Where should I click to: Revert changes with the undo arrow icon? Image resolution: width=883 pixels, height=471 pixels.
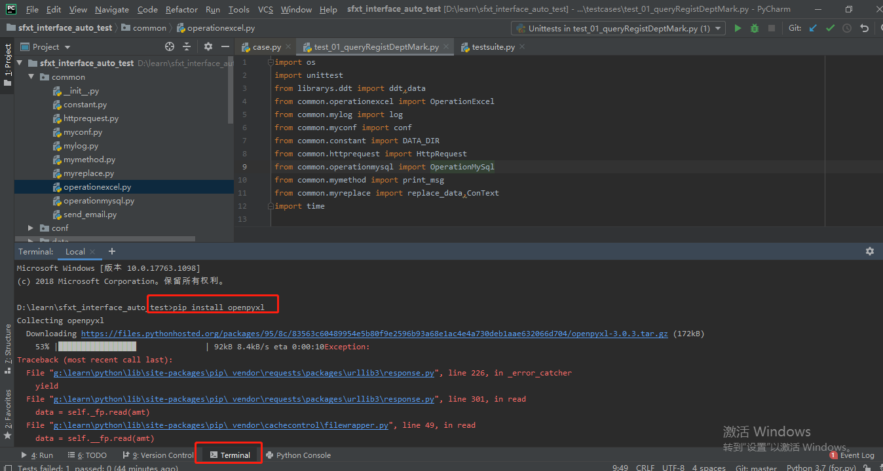coord(865,28)
